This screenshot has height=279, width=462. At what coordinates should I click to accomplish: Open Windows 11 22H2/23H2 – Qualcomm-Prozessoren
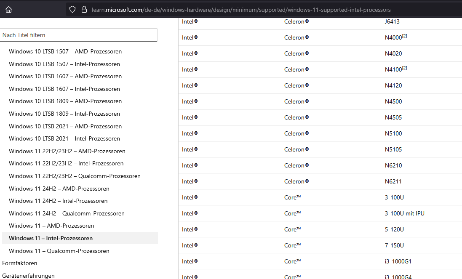[x=75, y=176]
